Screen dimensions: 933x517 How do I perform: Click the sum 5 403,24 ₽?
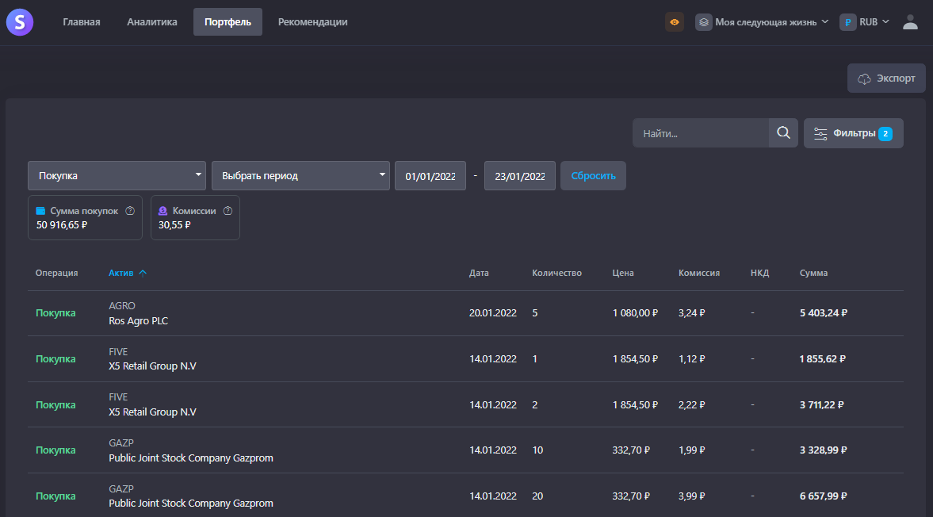click(824, 313)
